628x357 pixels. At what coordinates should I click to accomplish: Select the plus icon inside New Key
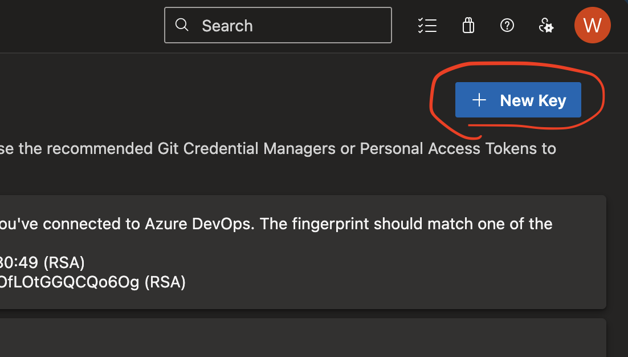point(478,100)
